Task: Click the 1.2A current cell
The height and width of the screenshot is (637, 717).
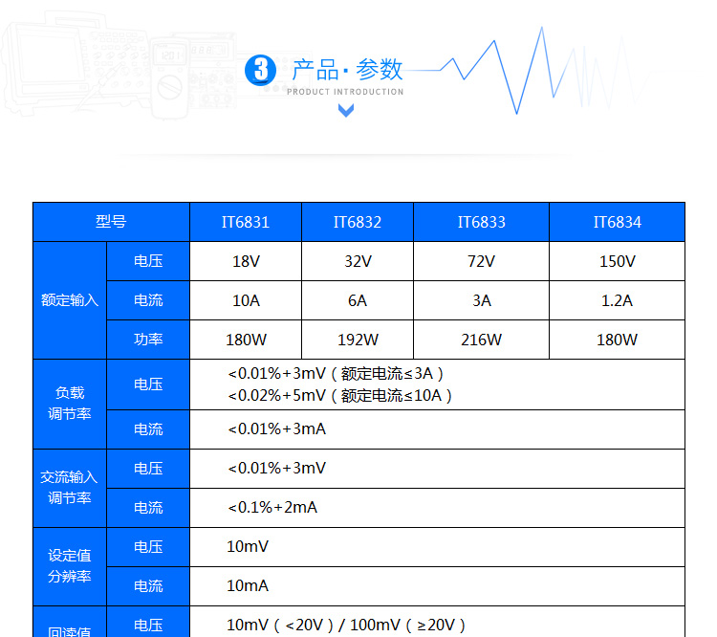Action: tap(617, 300)
